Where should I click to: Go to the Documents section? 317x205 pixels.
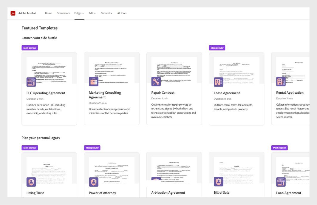pyautogui.click(x=63, y=13)
